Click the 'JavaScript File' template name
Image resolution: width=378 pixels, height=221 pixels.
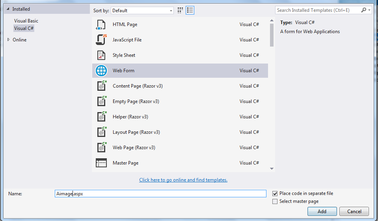127,40
